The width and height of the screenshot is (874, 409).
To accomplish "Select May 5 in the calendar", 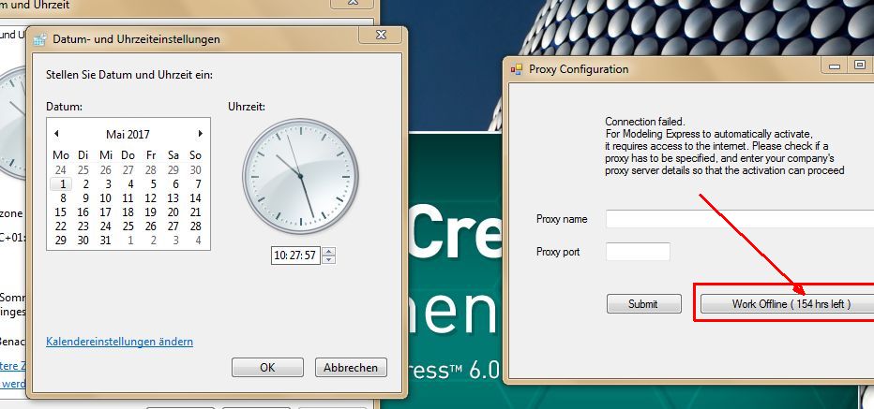I will point(153,184).
